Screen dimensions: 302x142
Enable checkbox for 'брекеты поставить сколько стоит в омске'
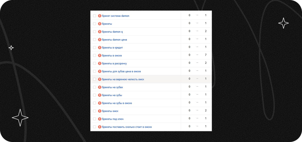point(94,127)
